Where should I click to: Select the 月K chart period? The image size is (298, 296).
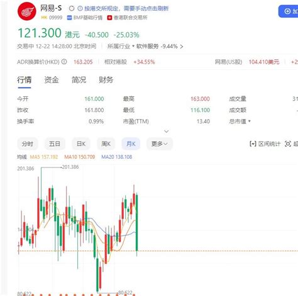pyautogui.click(x=131, y=144)
